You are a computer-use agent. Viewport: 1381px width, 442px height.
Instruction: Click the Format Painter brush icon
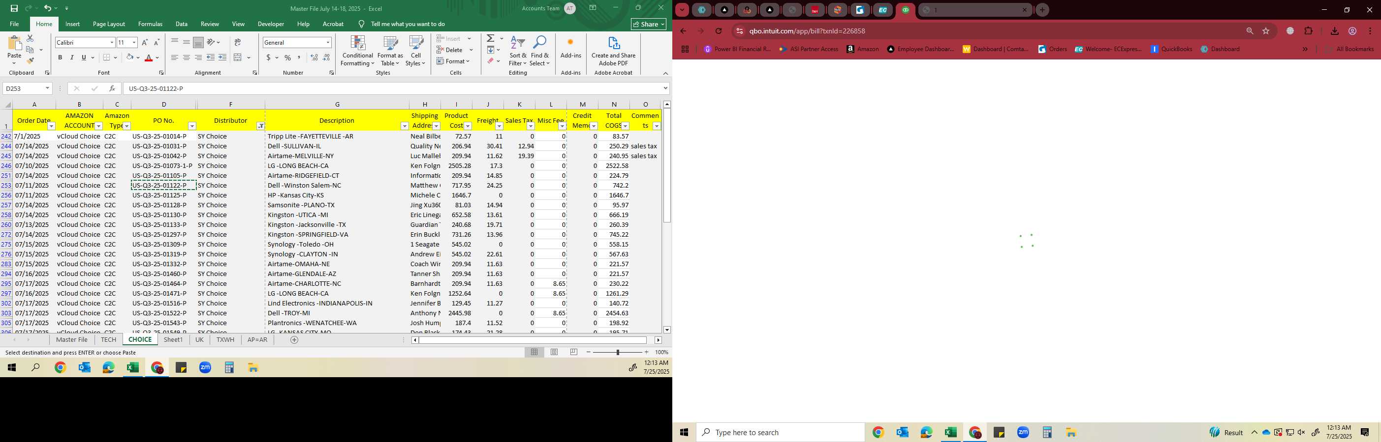[x=30, y=60]
